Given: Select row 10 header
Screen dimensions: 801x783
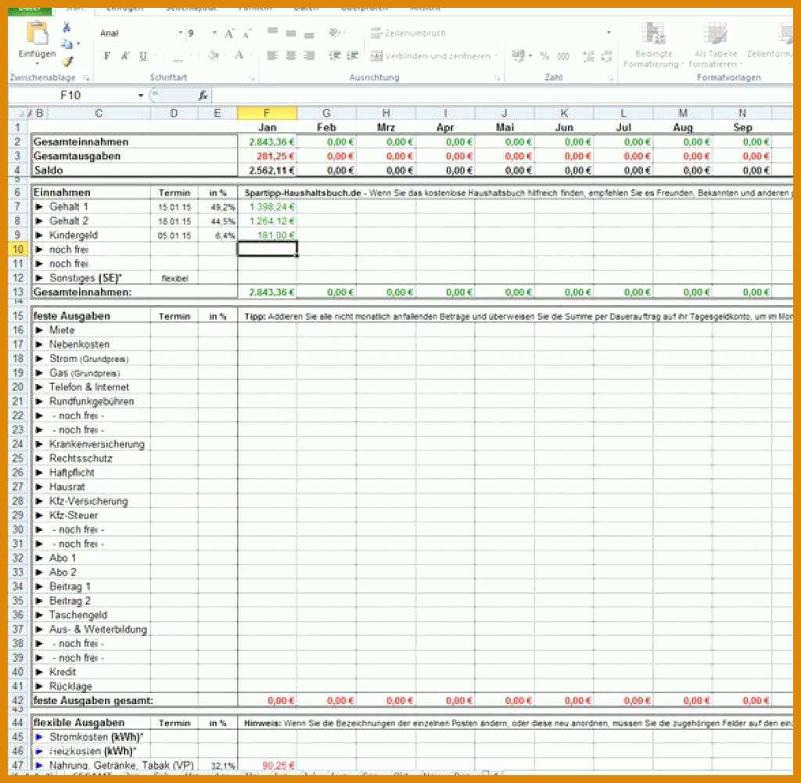Looking at the screenshot, I should pyautogui.click(x=18, y=250).
